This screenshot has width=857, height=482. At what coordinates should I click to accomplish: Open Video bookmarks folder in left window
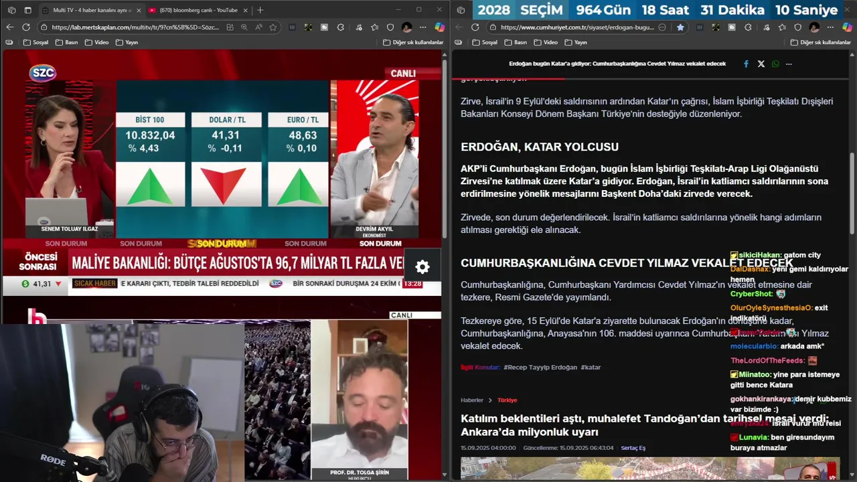point(97,42)
